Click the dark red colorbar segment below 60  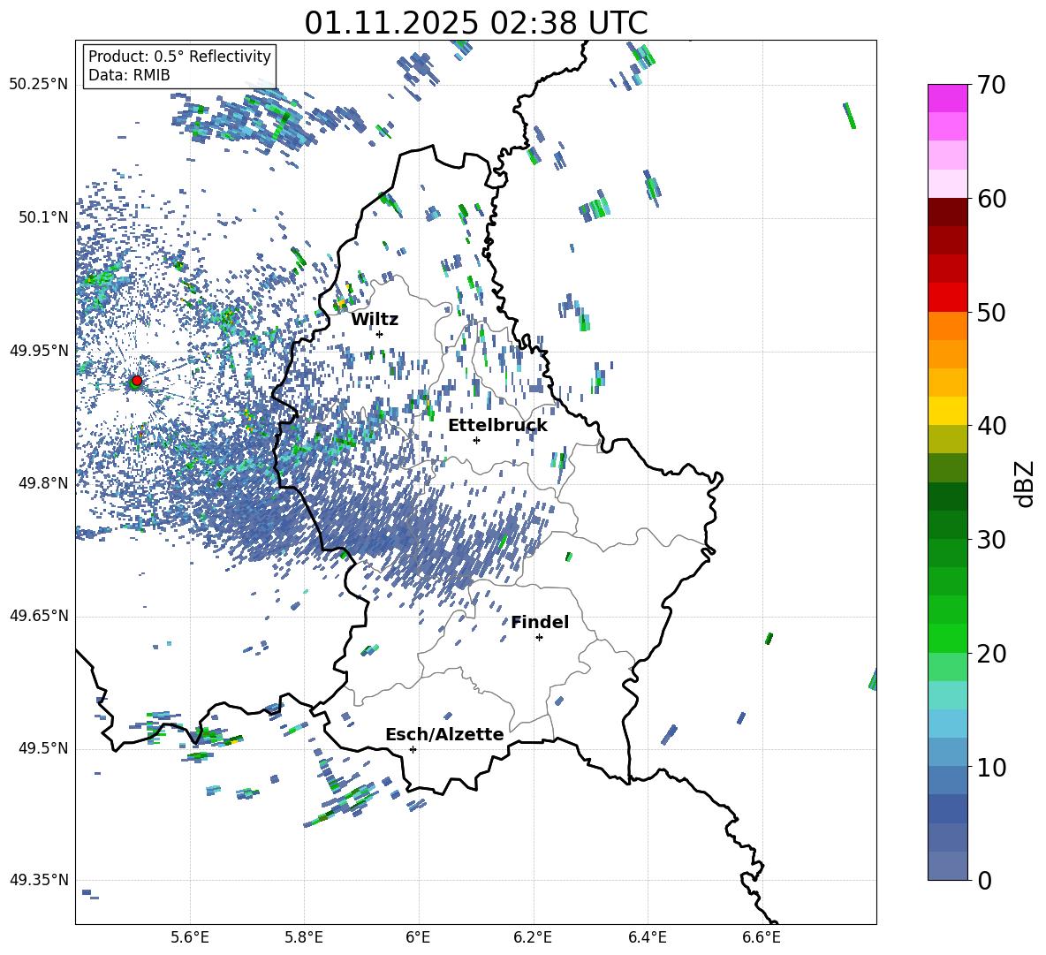click(x=947, y=212)
